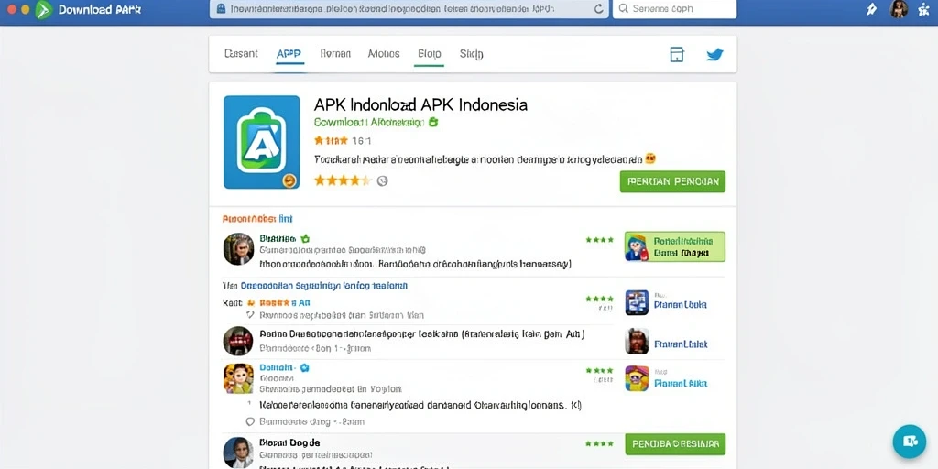Viewport: 938px width, 469px height.
Task: Click the blue link line above the Kedt row
Action: [323, 286]
